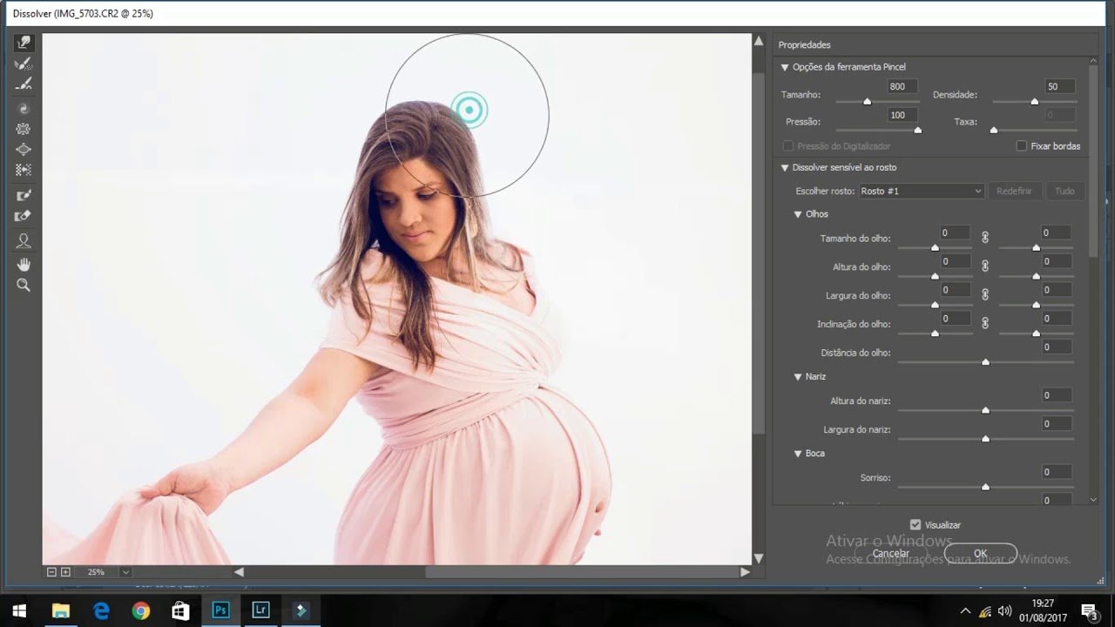Screen dimensions: 1115x627
Task: Toggle link for Inclinação do olho
Action: pos(985,323)
